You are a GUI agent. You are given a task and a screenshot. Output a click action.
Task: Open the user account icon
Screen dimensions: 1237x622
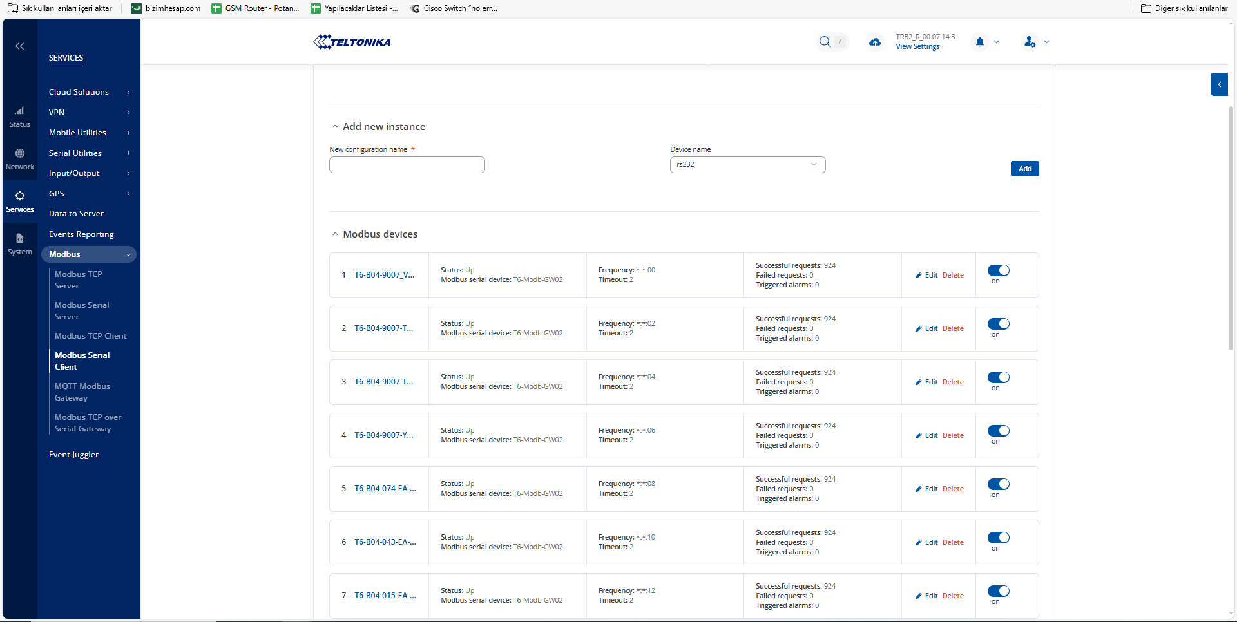click(1030, 42)
